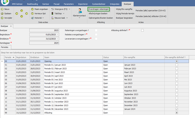The image size is (195, 118).
Task: Undo changes with Maak ongedaan
Action: (x=32, y=9)
